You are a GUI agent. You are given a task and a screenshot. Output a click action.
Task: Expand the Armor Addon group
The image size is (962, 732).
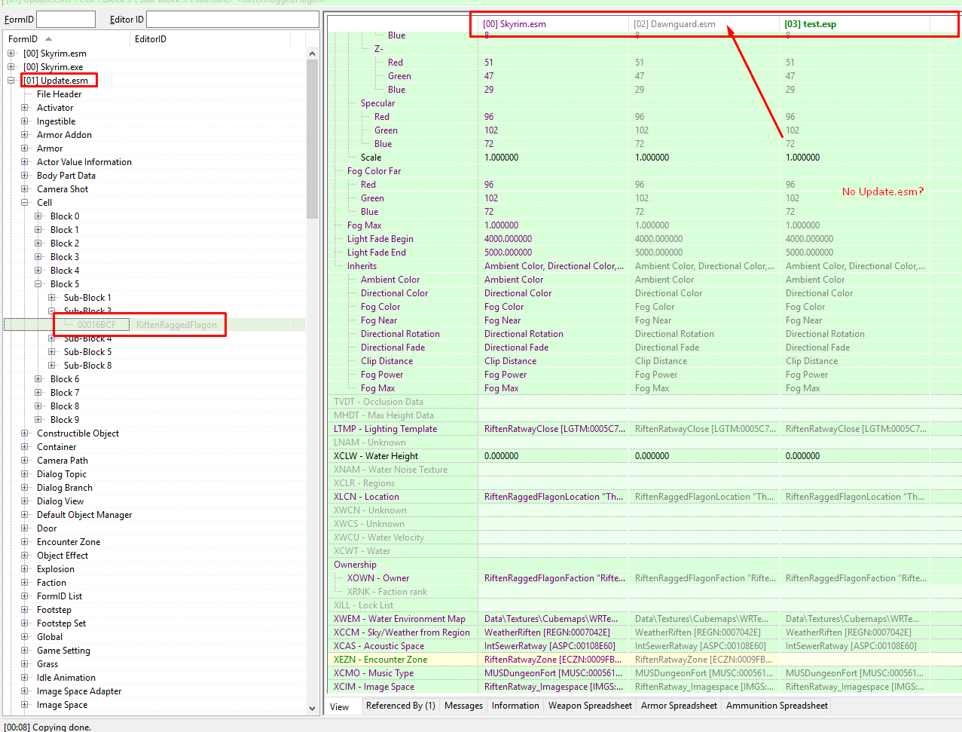point(25,135)
